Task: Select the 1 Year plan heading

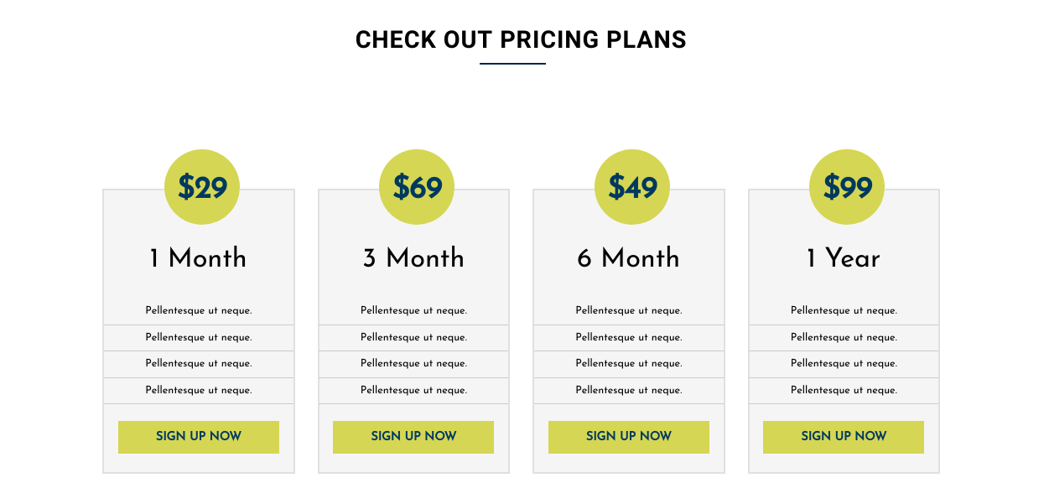Action: tap(844, 258)
